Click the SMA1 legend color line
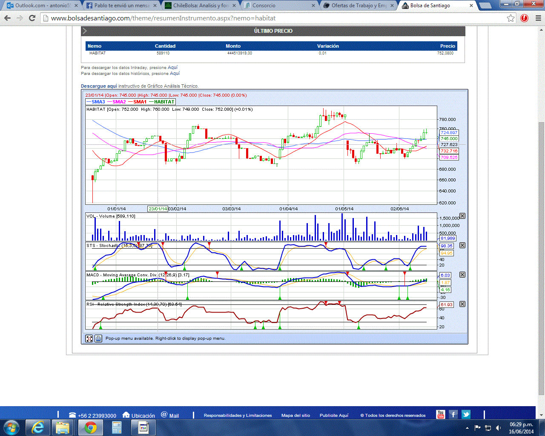Screen dimensions: 545x436 click(131, 102)
